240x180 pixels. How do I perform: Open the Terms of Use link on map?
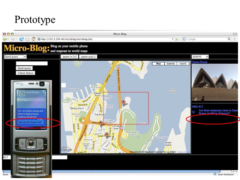[x=184, y=152]
